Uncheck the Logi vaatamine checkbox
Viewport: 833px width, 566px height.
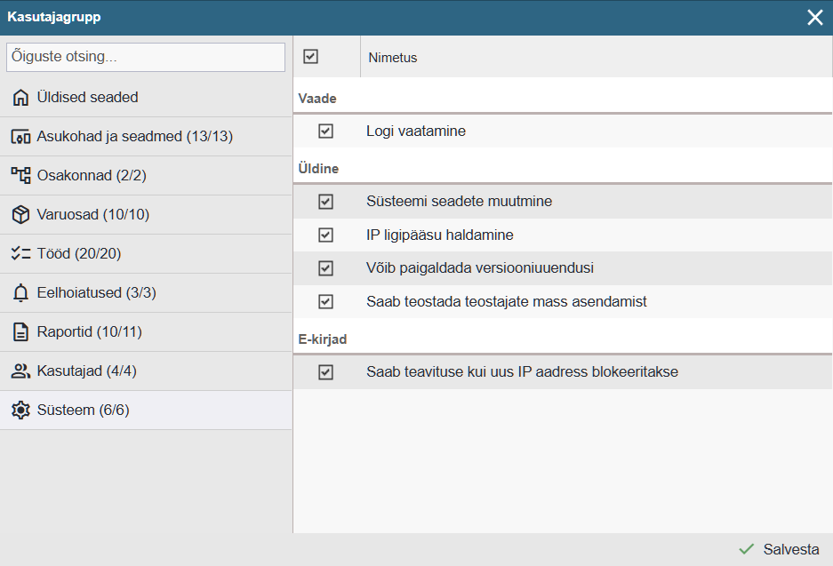point(325,132)
